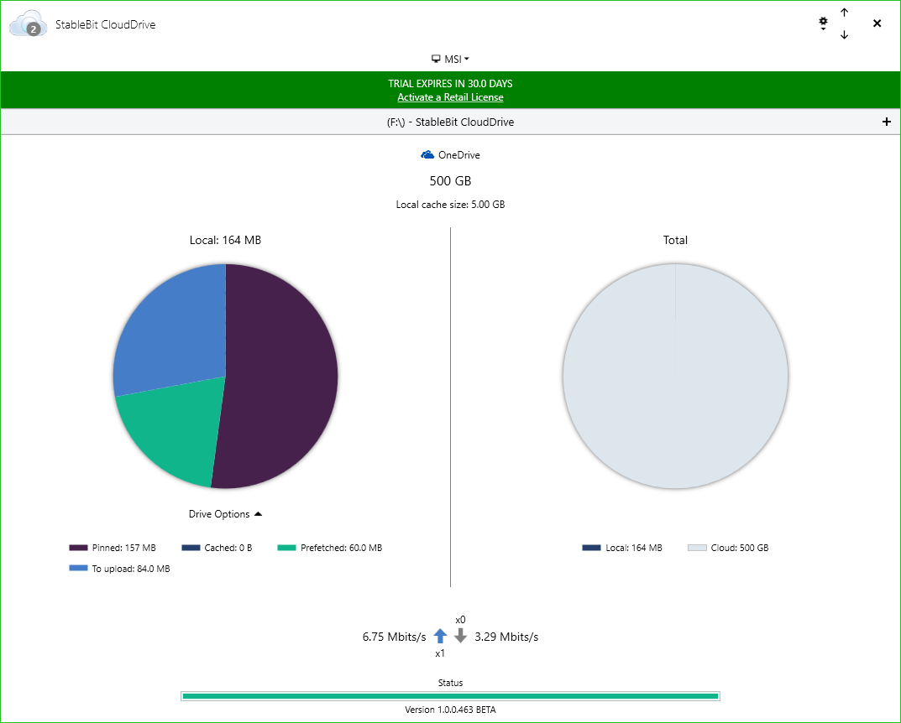Click the Cloud: 500 GB legend label
This screenshot has height=723, width=901.
pos(740,548)
